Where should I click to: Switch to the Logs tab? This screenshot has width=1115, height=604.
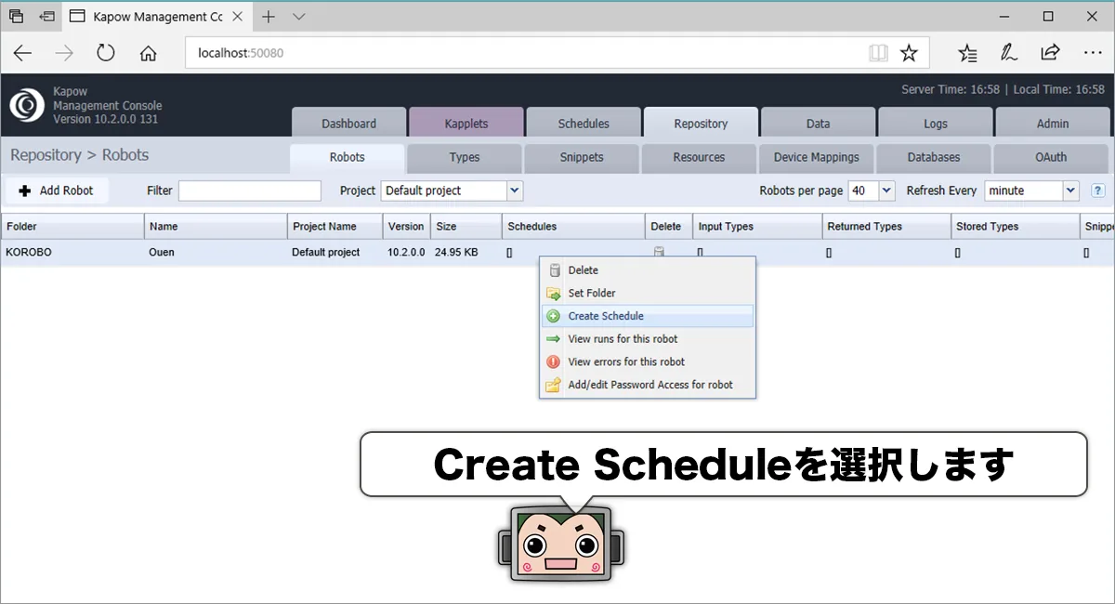tap(936, 124)
